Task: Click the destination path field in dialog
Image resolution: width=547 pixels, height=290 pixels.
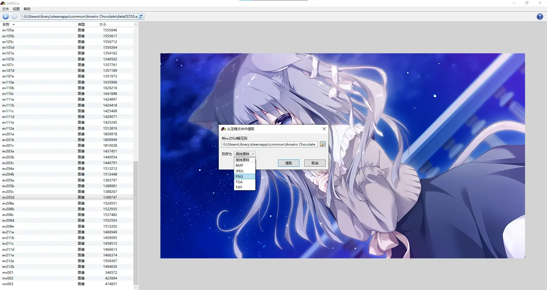Action: tap(270, 144)
